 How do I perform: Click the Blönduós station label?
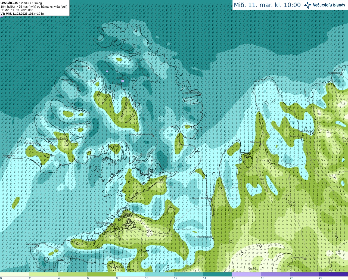click(x=255, y=142)
